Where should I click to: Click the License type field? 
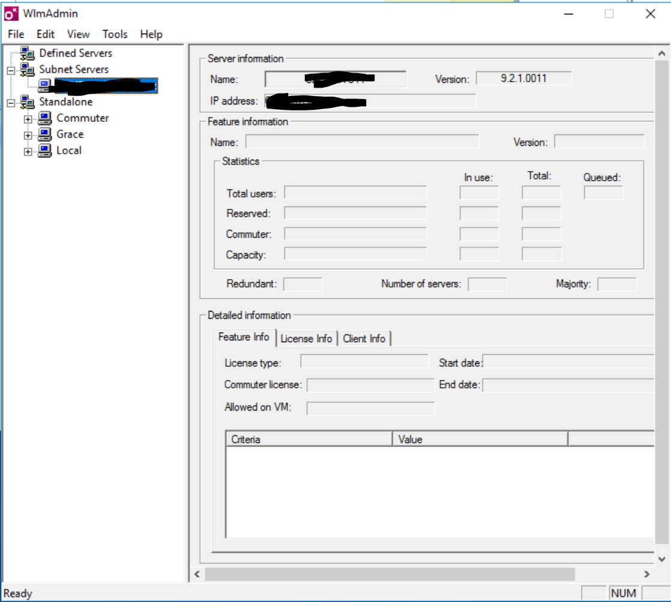(364, 361)
